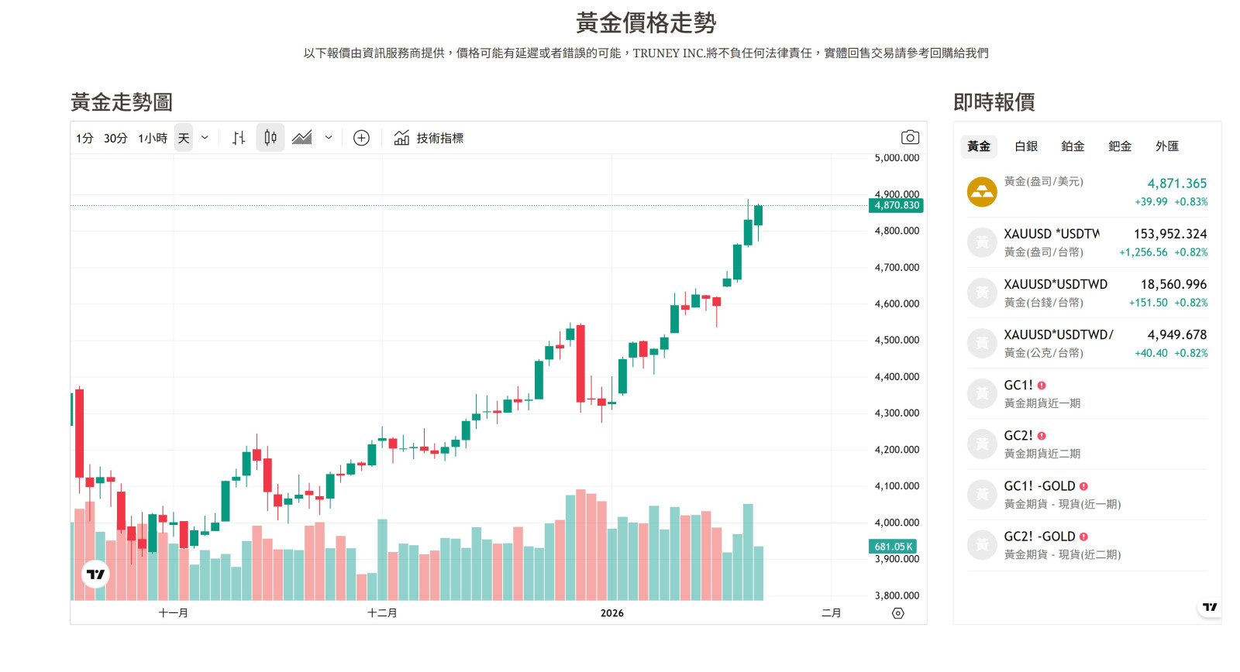
Task: Click the 即時報價 heading
Action: (994, 102)
